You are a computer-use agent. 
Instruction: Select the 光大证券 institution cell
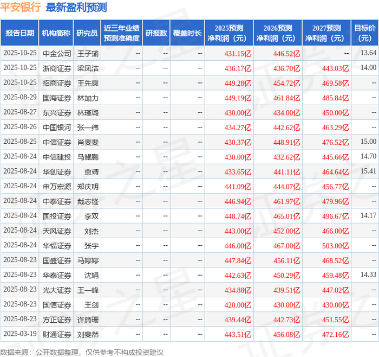57,290
